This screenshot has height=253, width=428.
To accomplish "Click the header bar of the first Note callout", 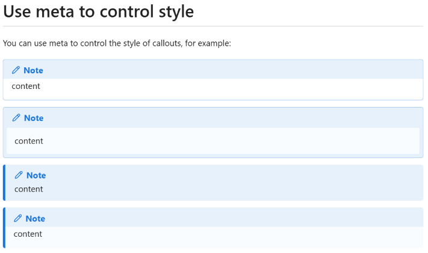I will pyautogui.click(x=213, y=70).
